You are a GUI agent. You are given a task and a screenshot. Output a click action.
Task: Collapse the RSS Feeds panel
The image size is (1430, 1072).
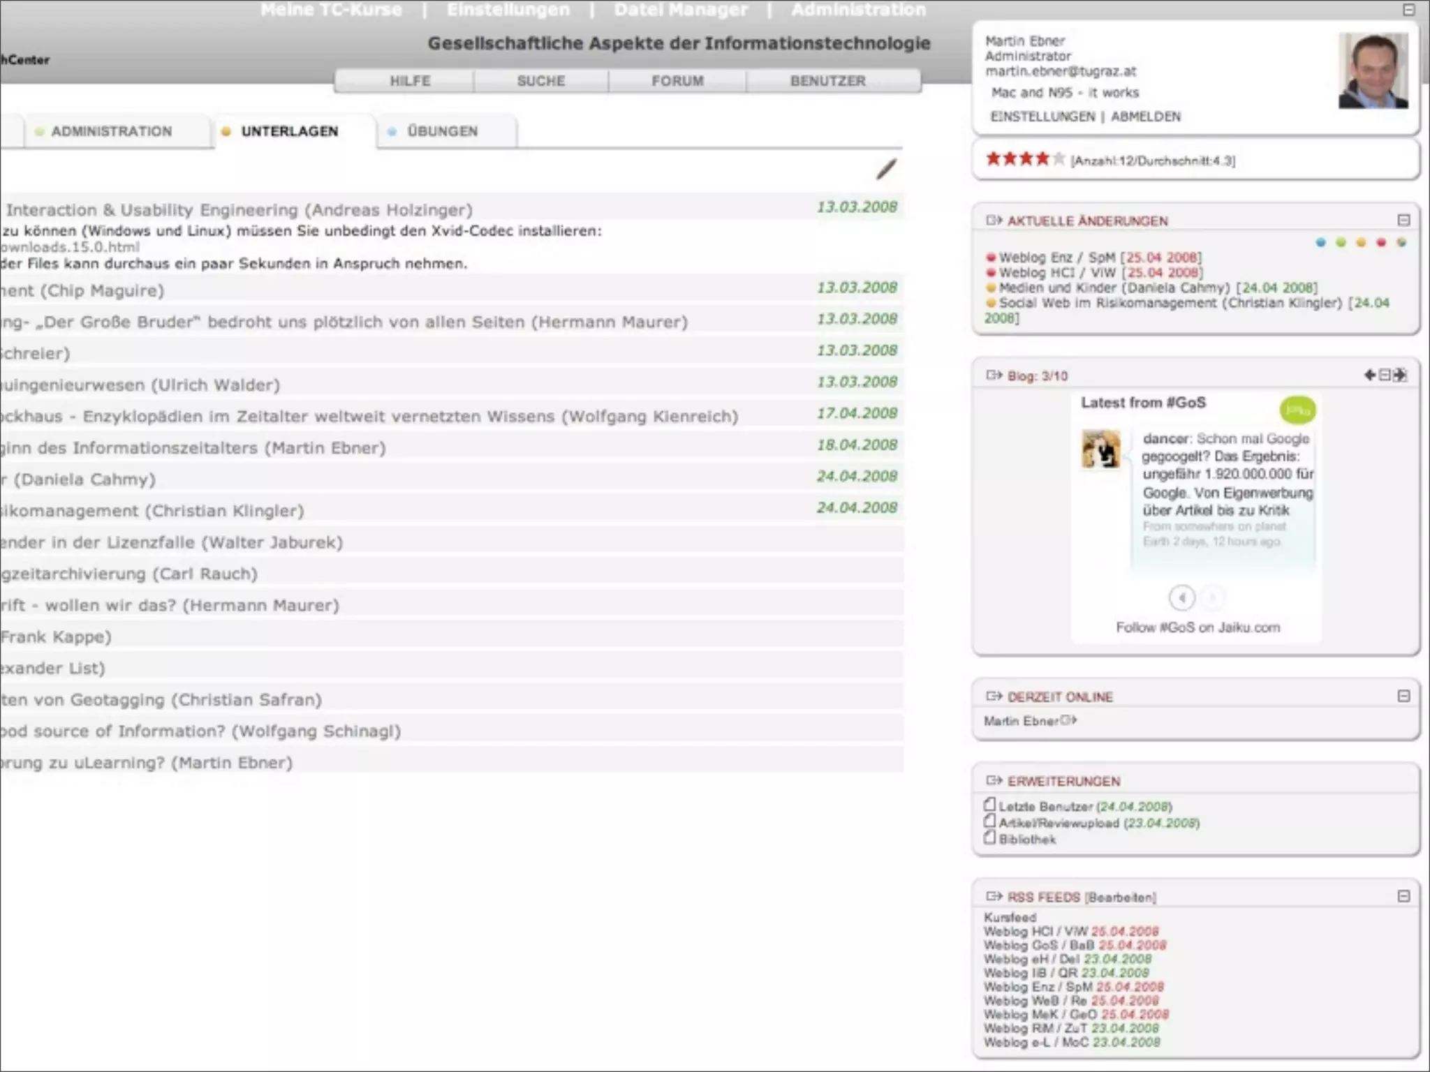coord(1403,896)
